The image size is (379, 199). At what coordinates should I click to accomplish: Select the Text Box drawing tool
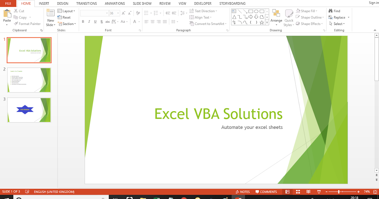click(x=234, y=11)
